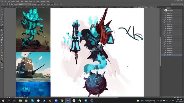Select the Zoom tool
Image resolution: width=184 pixels, height=103 pixels.
click(x=2, y=58)
